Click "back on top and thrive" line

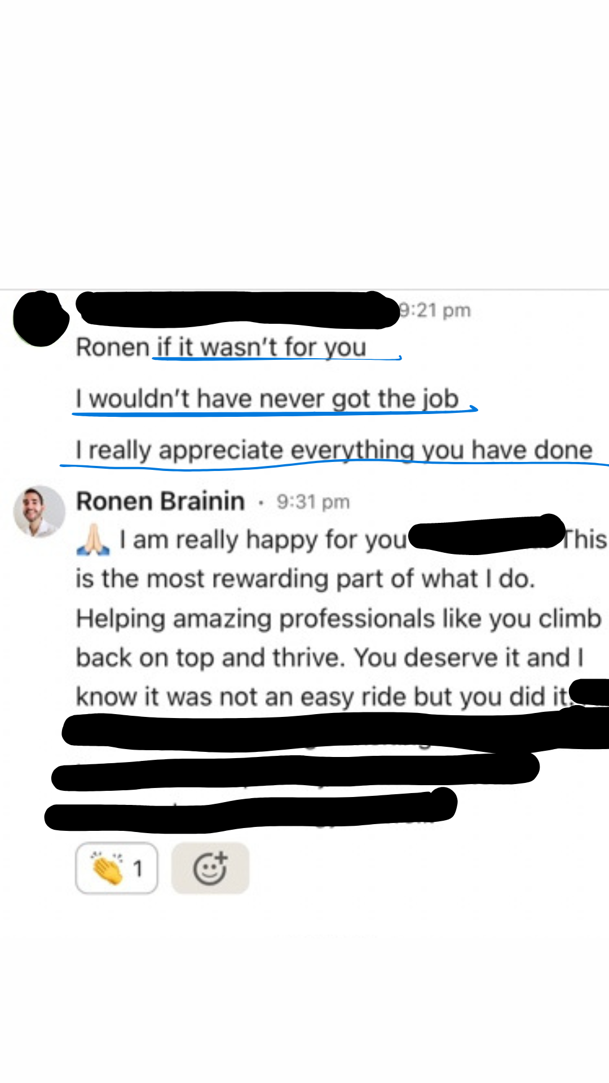point(329,658)
